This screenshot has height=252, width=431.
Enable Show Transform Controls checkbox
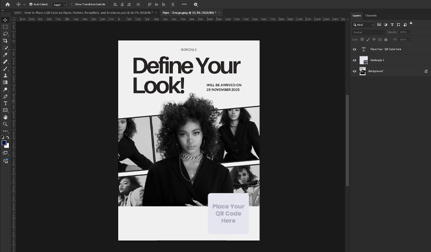click(x=73, y=4)
